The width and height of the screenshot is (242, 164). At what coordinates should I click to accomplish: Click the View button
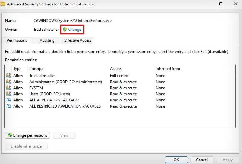click(x=64, y=135)
